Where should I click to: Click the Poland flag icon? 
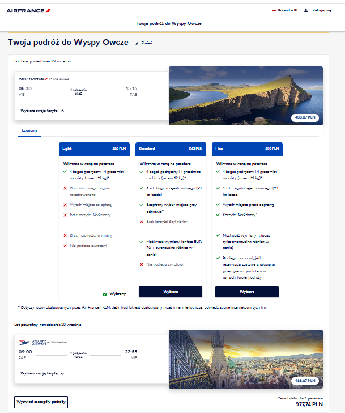[275, 10]
